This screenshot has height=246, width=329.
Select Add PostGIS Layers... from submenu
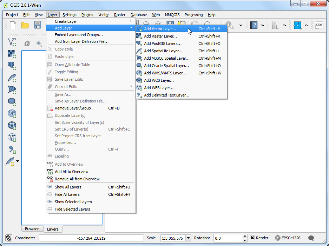pyautogui.click(x=181, y=44)
